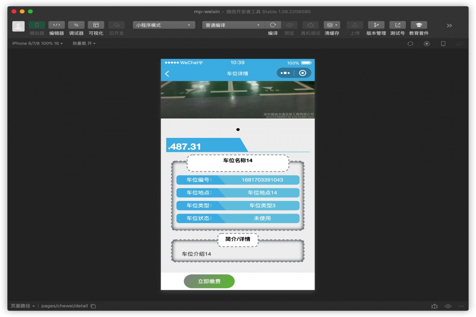The height and width of the screenshot is (317, 476).
Task: Toggle 热重载 (hot reload) off
Action: pyautogui.click(x=84, y=44)
